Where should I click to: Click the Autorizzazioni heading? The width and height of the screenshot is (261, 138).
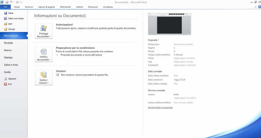click(64, 25)
